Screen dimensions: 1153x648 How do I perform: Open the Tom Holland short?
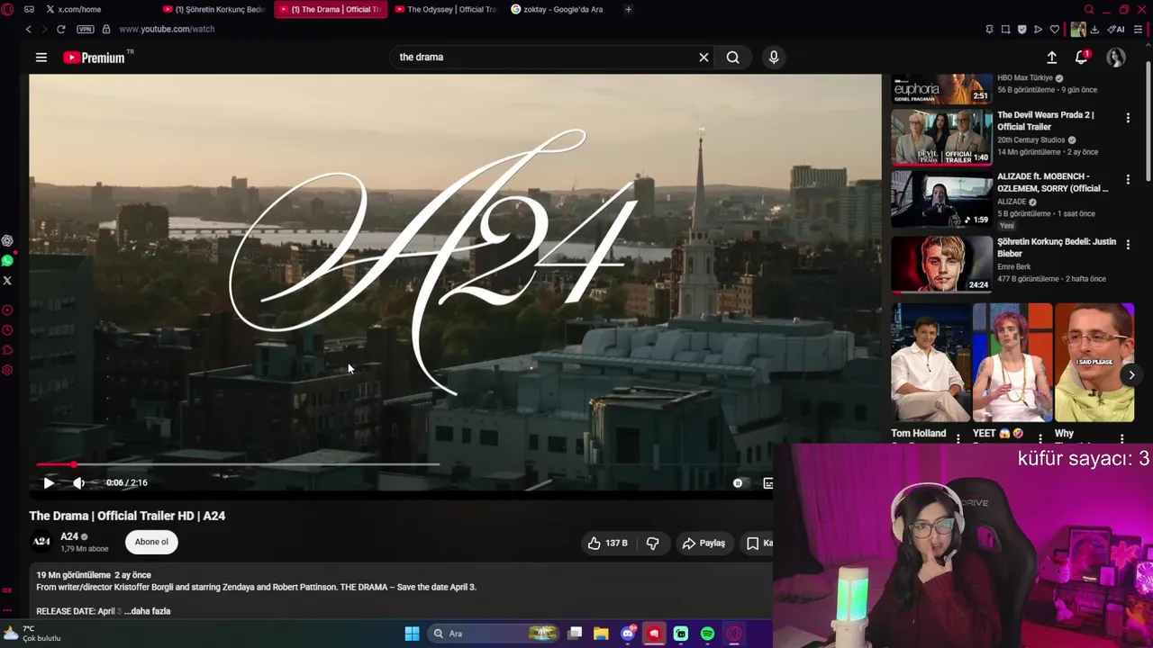tap(931, 363)
